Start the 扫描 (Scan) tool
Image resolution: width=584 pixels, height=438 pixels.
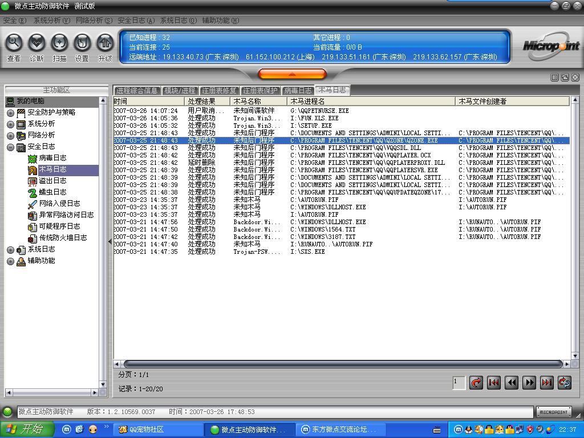coord(59,43)
